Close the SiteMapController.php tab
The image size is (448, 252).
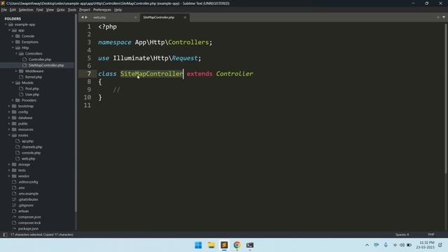pos(185,17)
